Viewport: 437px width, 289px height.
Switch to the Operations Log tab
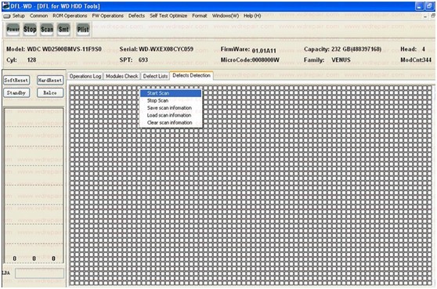85,76
